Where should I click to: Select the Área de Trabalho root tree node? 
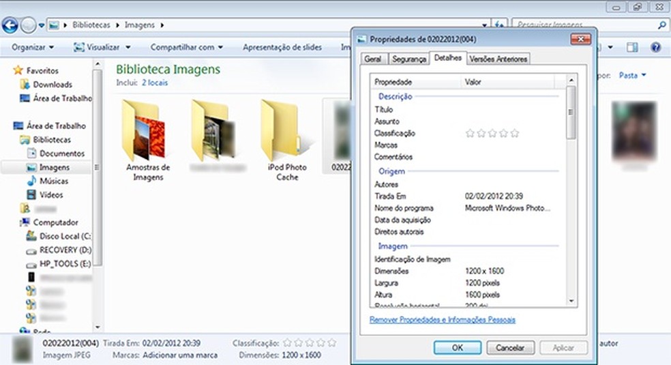[x=50, y=126]
